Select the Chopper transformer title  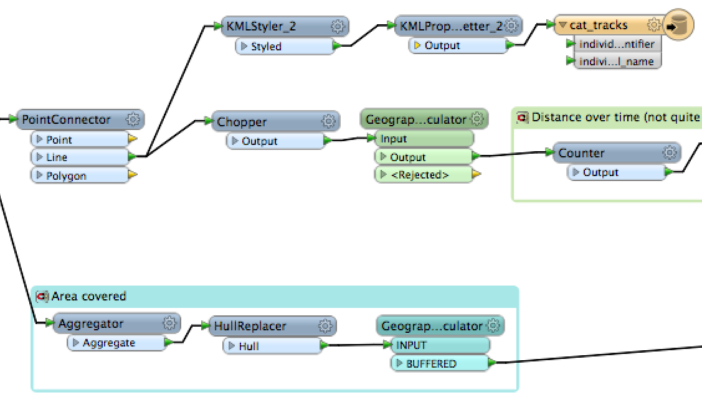pyautogui.click(x=242, y=123)
